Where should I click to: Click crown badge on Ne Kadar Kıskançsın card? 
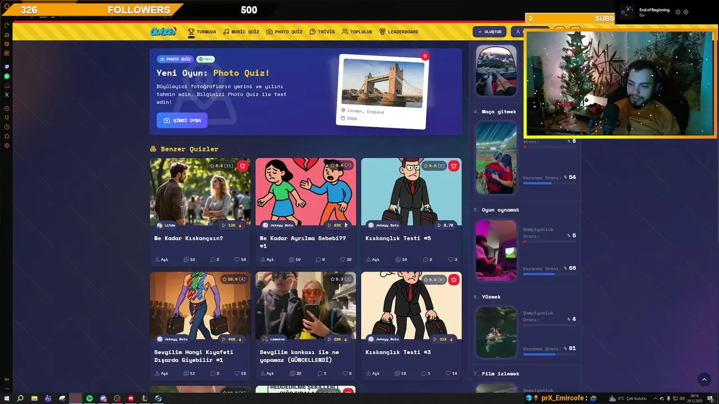(x=242, y=166)
